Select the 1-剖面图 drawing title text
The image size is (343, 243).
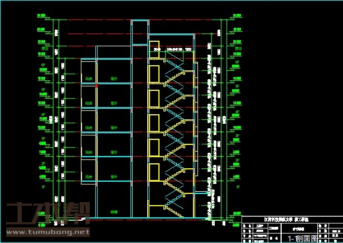tap(302, 238)
